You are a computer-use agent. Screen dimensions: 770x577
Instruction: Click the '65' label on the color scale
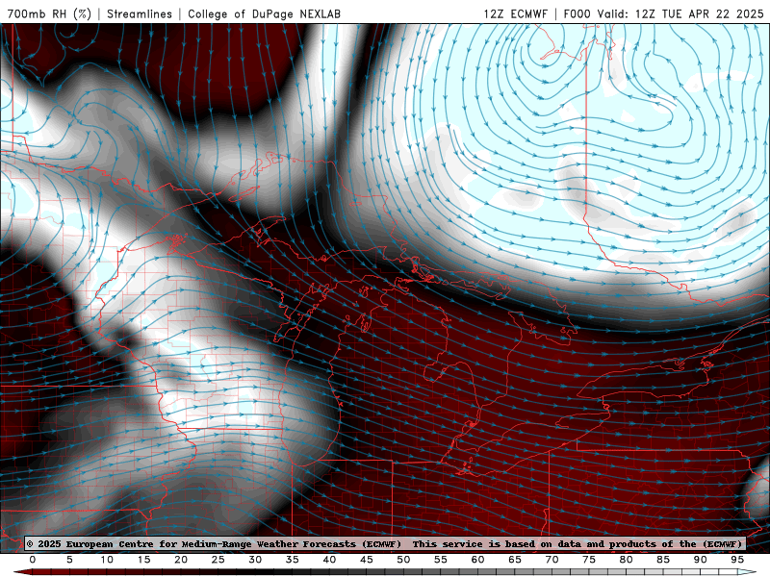click(x=515, y=560)
